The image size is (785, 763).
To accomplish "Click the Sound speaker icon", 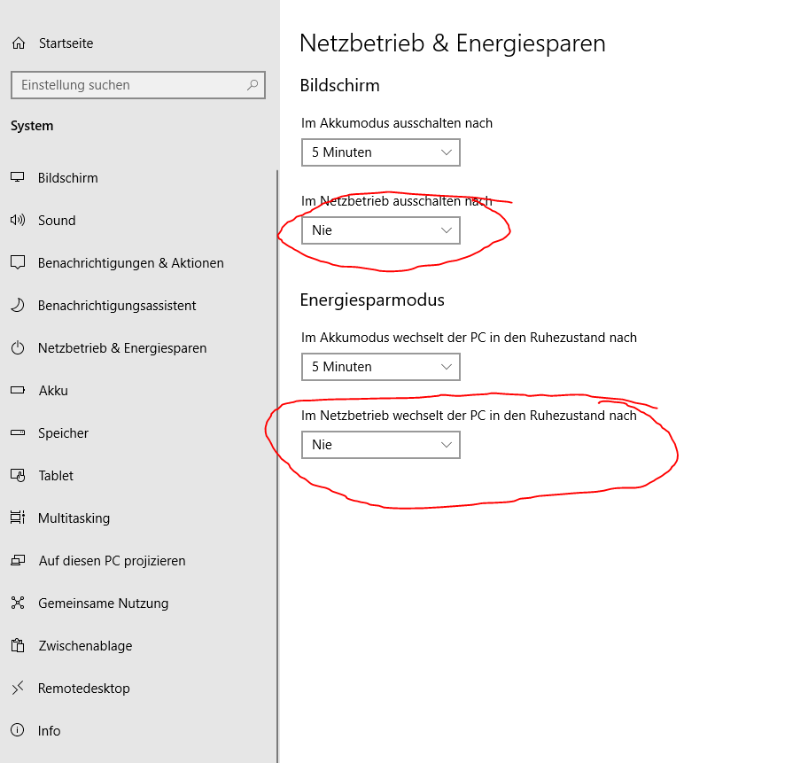I will pyautogui.click(x=18, y=220).
